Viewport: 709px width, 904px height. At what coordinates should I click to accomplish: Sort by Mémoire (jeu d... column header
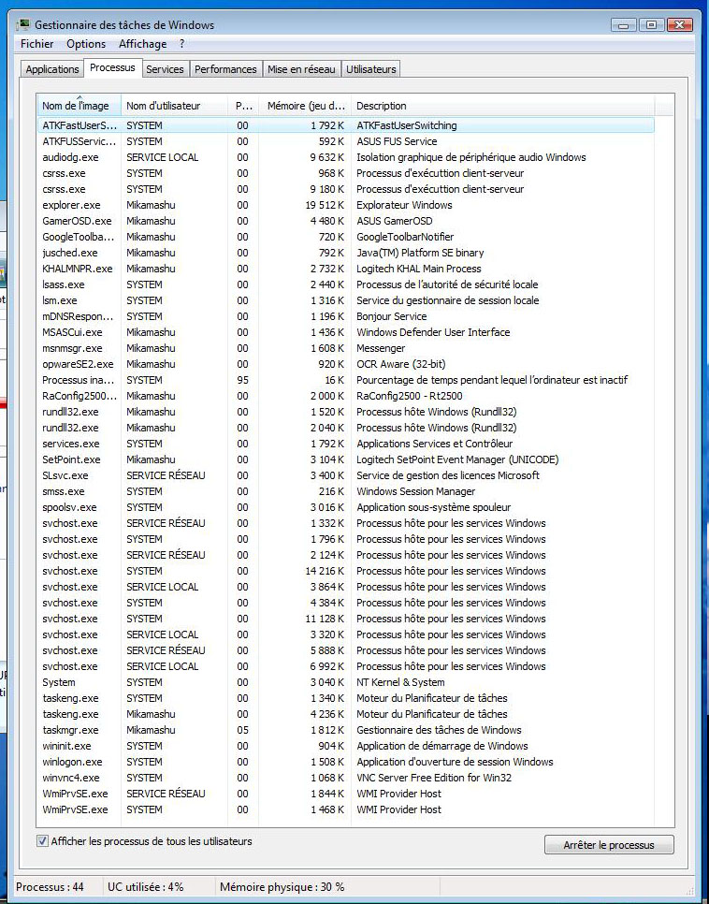coord(305,106)
